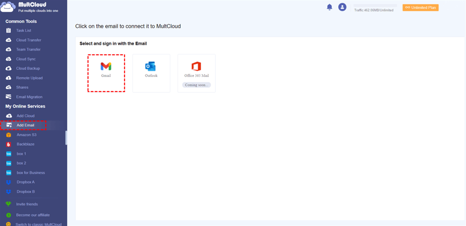This screenshot has height=226, width=466.
Task: Click the Outlook label text
Action: pos(151,76)
